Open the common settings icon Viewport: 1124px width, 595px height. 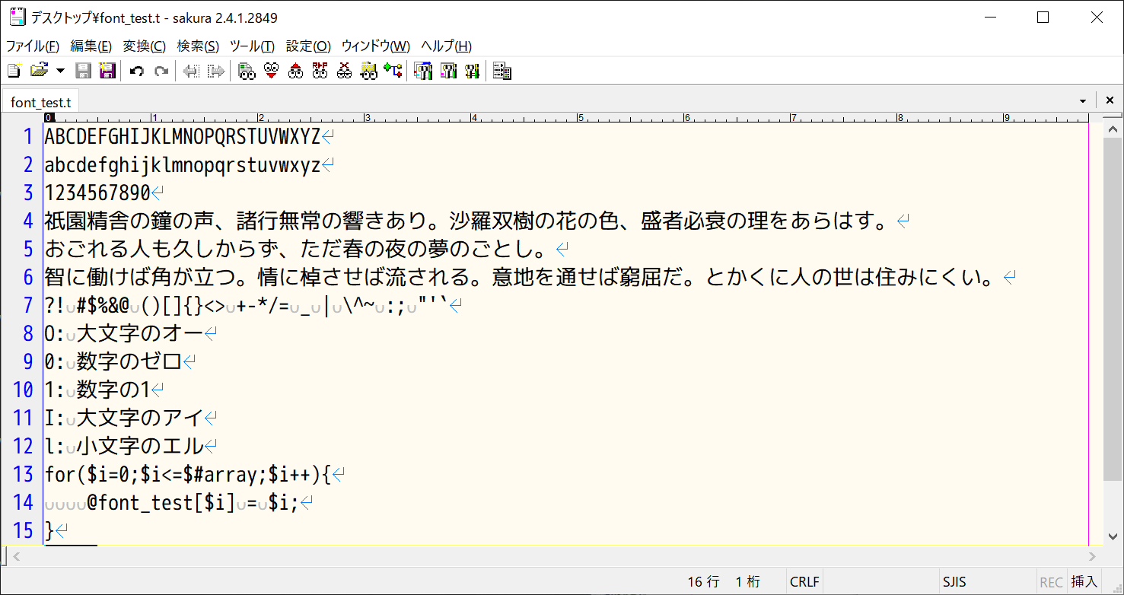pos(473,72)
